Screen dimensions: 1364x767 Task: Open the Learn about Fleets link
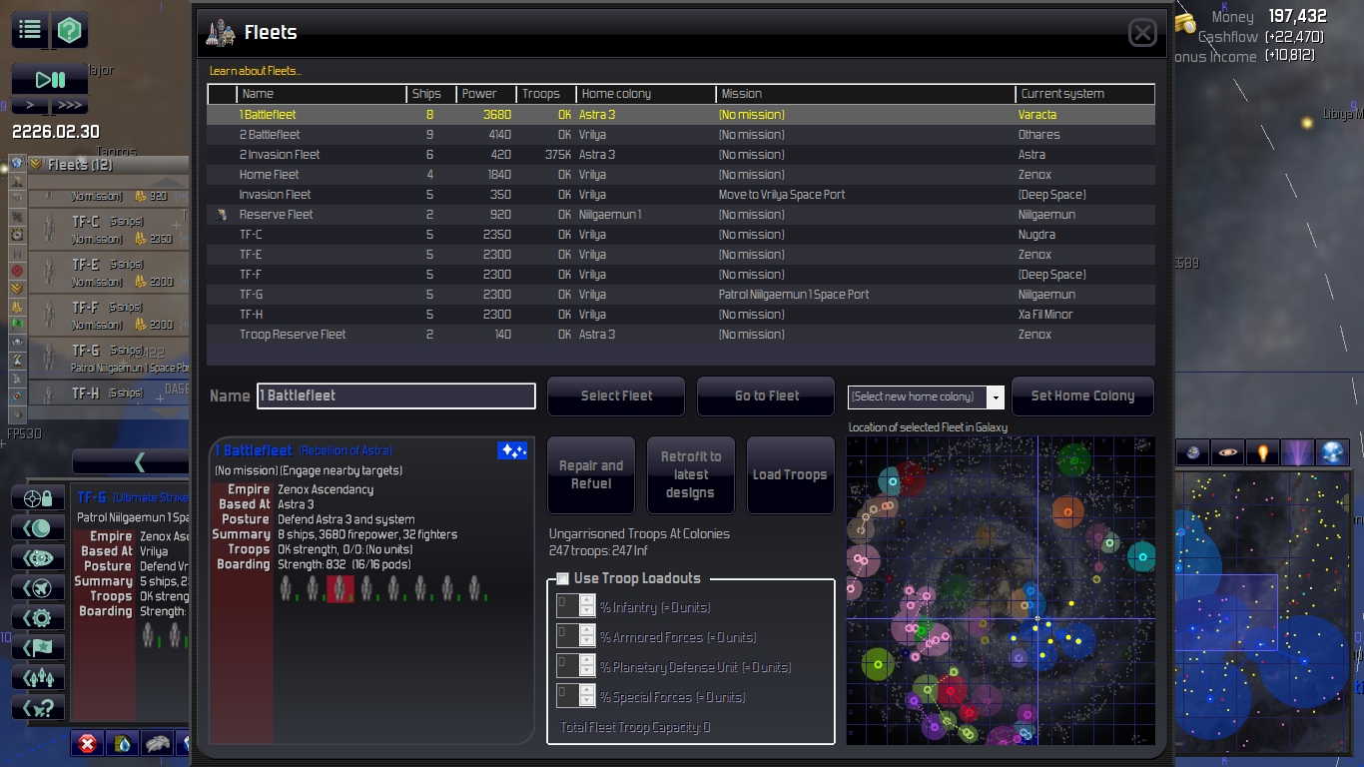click(x=256, y=71)
